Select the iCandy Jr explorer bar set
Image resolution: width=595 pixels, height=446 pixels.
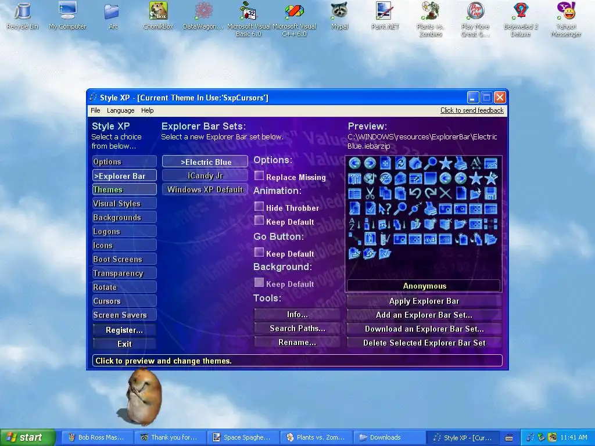(205, 175)
